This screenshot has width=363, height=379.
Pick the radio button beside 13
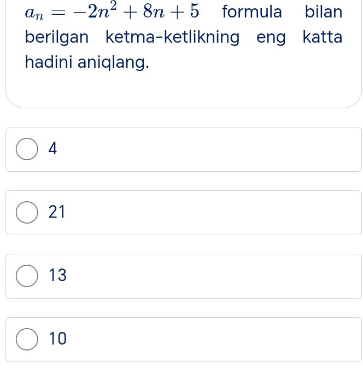[x=27, y=276]
